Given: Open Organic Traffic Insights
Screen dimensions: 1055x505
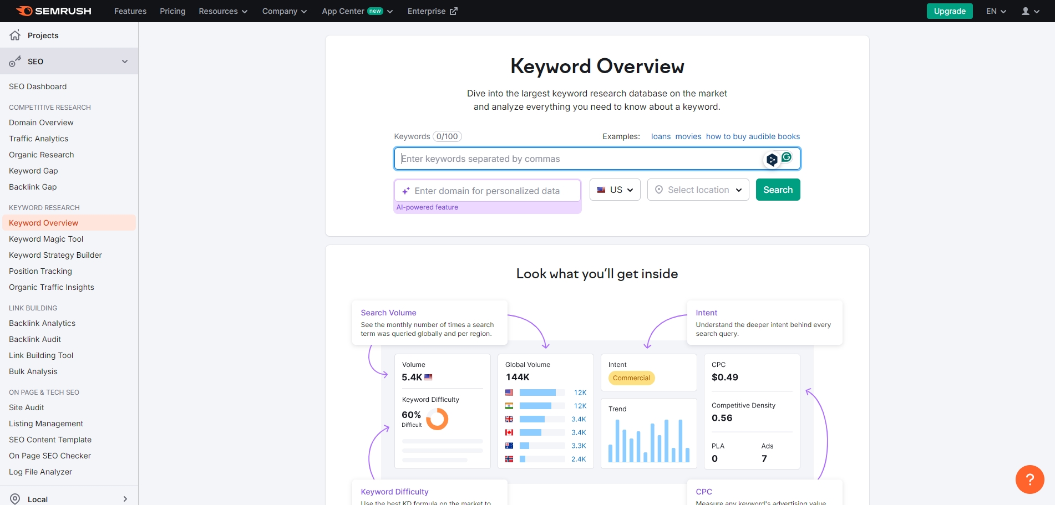Looking at the screenshot, I should [52, 287].
